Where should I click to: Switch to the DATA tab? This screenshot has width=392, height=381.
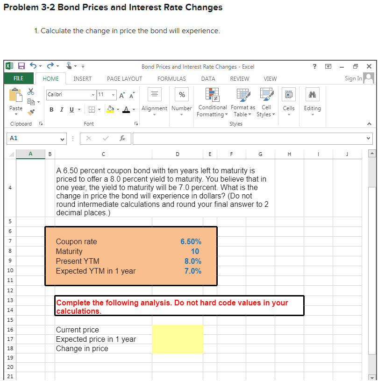pos(208,79)
